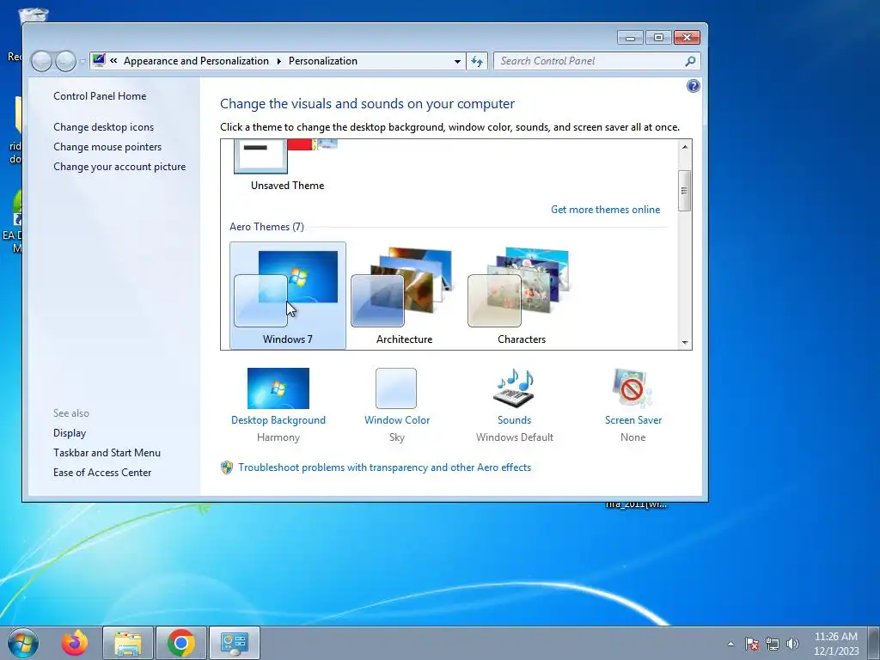Click the taskbar clock showing 11:26 AM
The width and height of the screenshot is (880, 660).
tap(836, 644)
